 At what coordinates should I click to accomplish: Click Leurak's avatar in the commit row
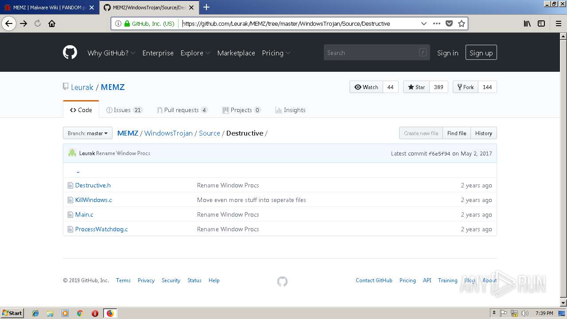[x=72, y=153]
